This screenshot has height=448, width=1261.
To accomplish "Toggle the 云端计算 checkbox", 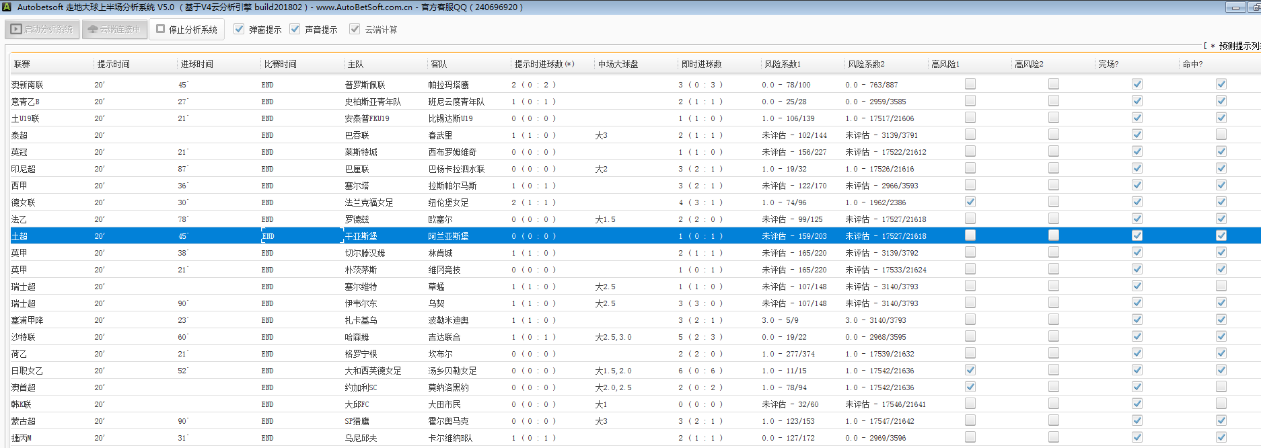I will tap(355, 29).
